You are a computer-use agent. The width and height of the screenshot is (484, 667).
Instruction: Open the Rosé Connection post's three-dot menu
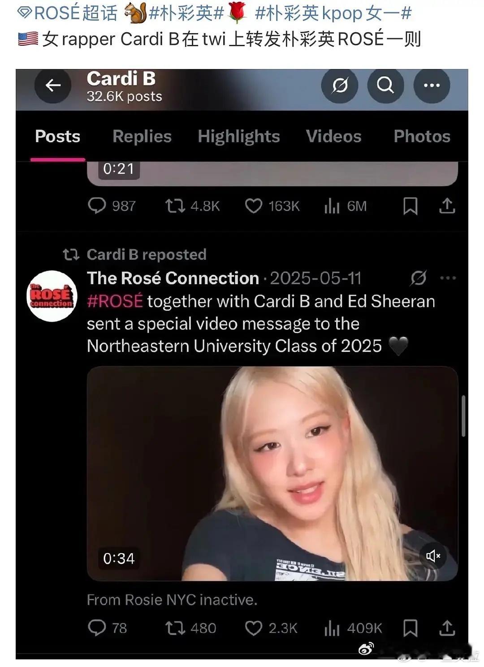[x=448, y=278]
